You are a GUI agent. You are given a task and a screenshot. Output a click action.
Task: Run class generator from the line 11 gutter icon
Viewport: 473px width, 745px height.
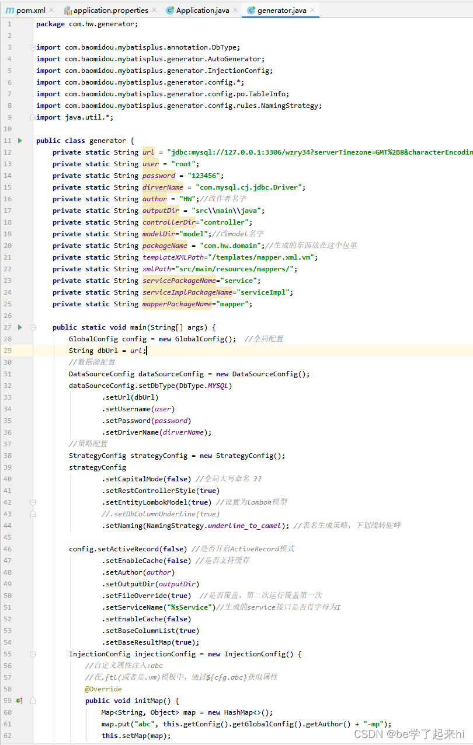(20, 141)
